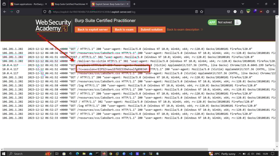
Task: Click the 06:41:51 POST log row
Action: click(128, 57)
